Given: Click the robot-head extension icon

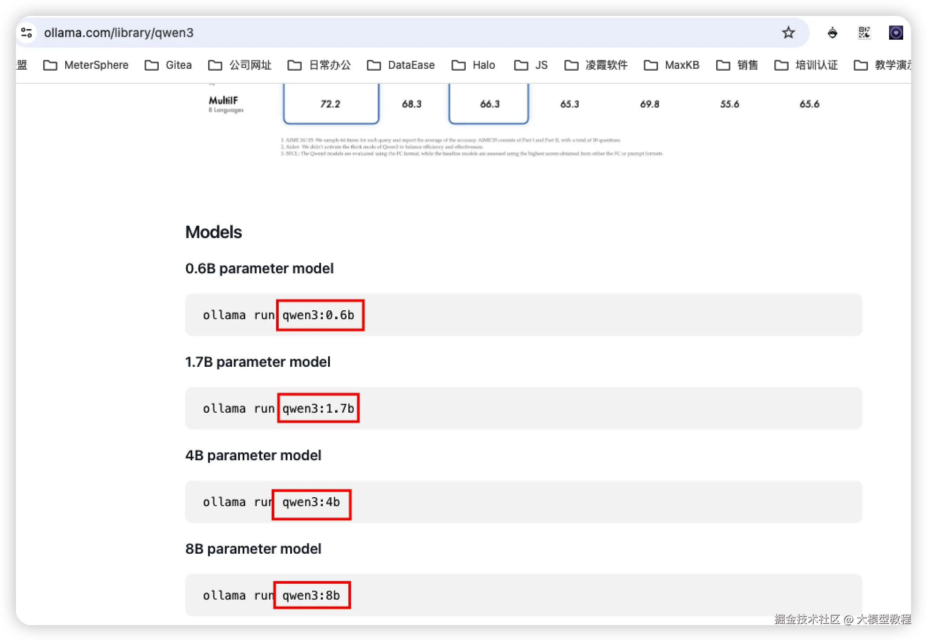Looking at the screenshot, I should coord(832,33).
